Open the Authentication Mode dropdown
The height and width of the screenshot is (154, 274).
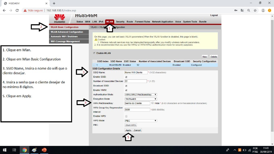[x=141, y=95]
